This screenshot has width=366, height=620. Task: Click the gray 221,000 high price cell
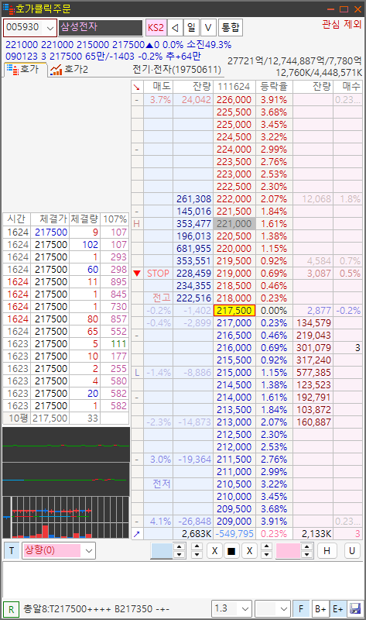[234, 224]
